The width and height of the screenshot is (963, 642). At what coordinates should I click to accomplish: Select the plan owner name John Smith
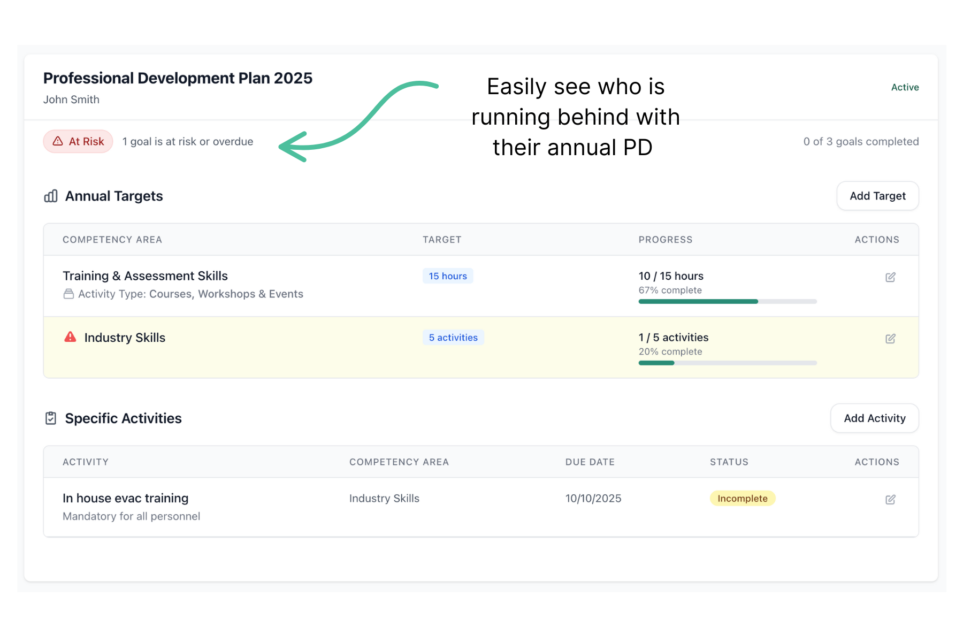click(x=71, y=100)
